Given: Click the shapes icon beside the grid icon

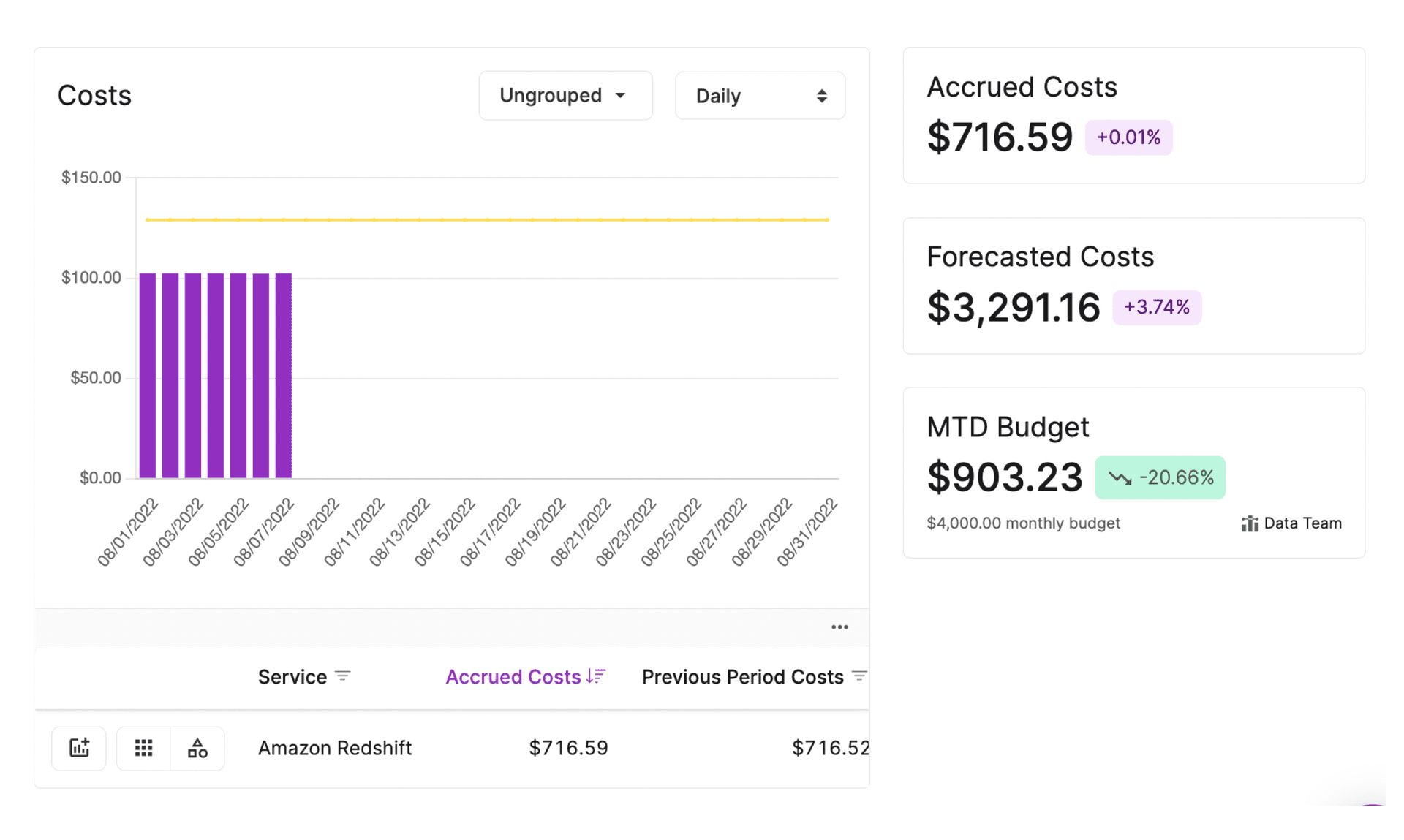Looking at the screenshot, I should [196, 748].
